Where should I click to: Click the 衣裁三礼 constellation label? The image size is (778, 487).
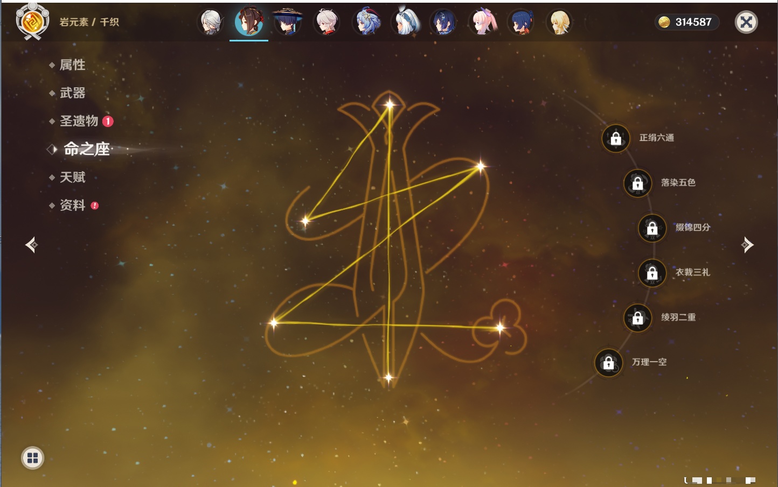click(693, 272)
